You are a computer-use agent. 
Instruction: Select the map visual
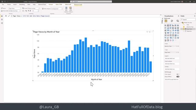(x=165, y=33)
